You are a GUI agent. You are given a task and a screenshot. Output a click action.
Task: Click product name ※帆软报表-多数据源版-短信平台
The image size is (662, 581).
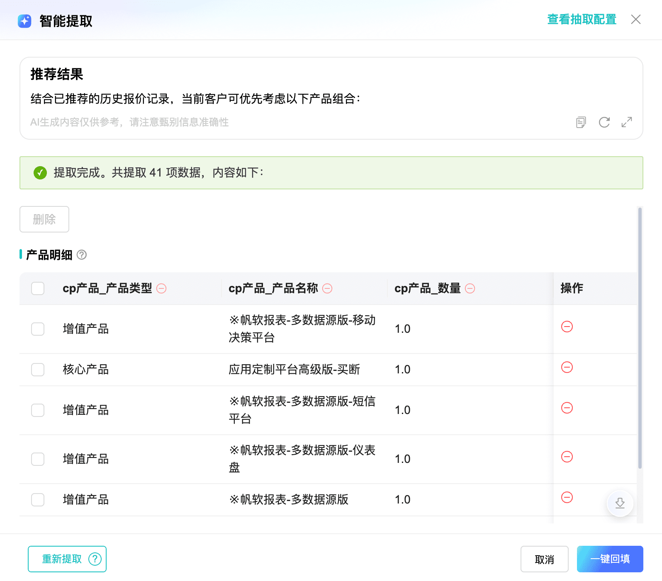[302, 410]
